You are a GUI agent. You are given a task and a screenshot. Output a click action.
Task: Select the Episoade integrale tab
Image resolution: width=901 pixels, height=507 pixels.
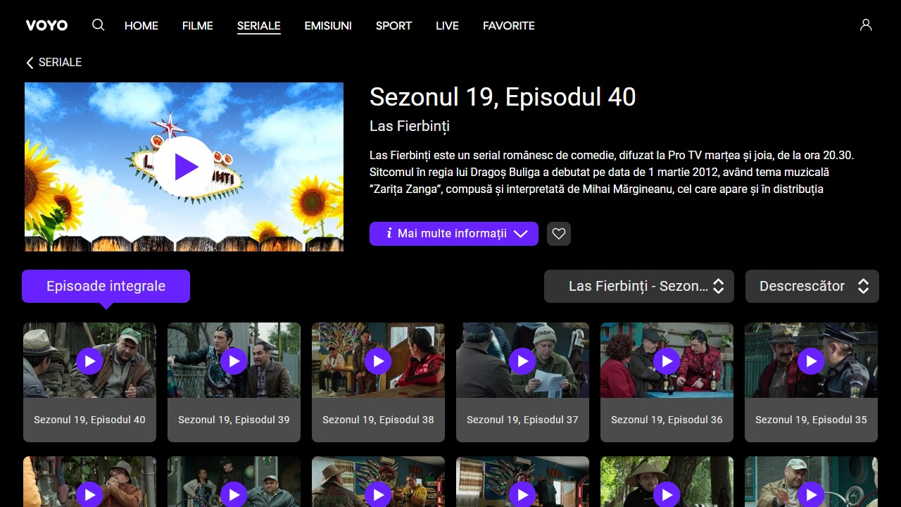(106, 287)
